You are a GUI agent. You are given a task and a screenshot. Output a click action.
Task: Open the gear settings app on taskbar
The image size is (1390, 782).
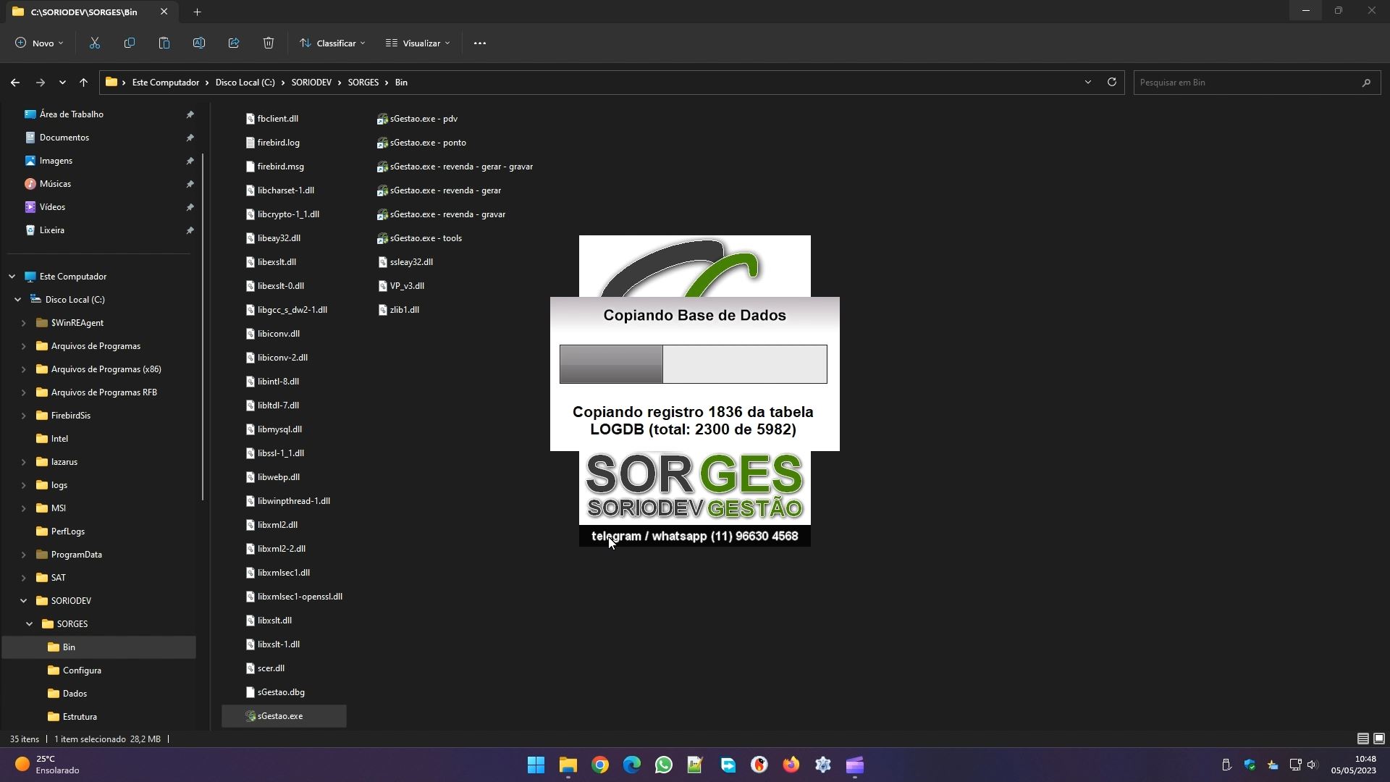pos(823,765)
